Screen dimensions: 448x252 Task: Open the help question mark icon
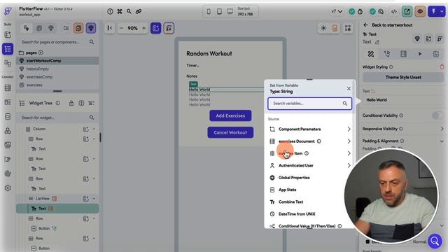(x=110, y=11)
